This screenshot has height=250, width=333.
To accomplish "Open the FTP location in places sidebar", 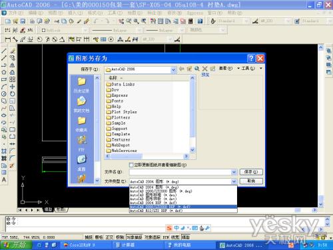I will click(81, 143).
